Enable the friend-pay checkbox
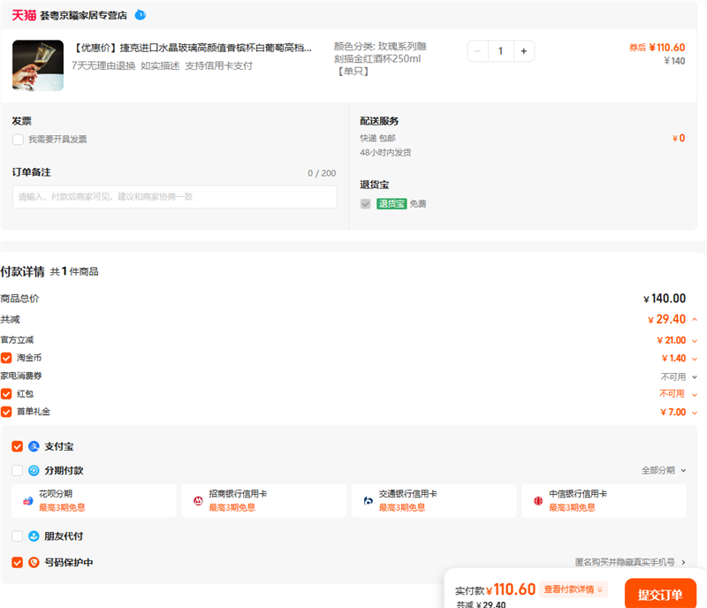 18,536
